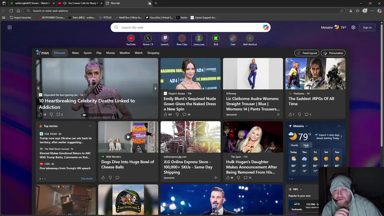Click the Copilot icon in the search box
Screen dimensions: 384x216
coord(266,27)
